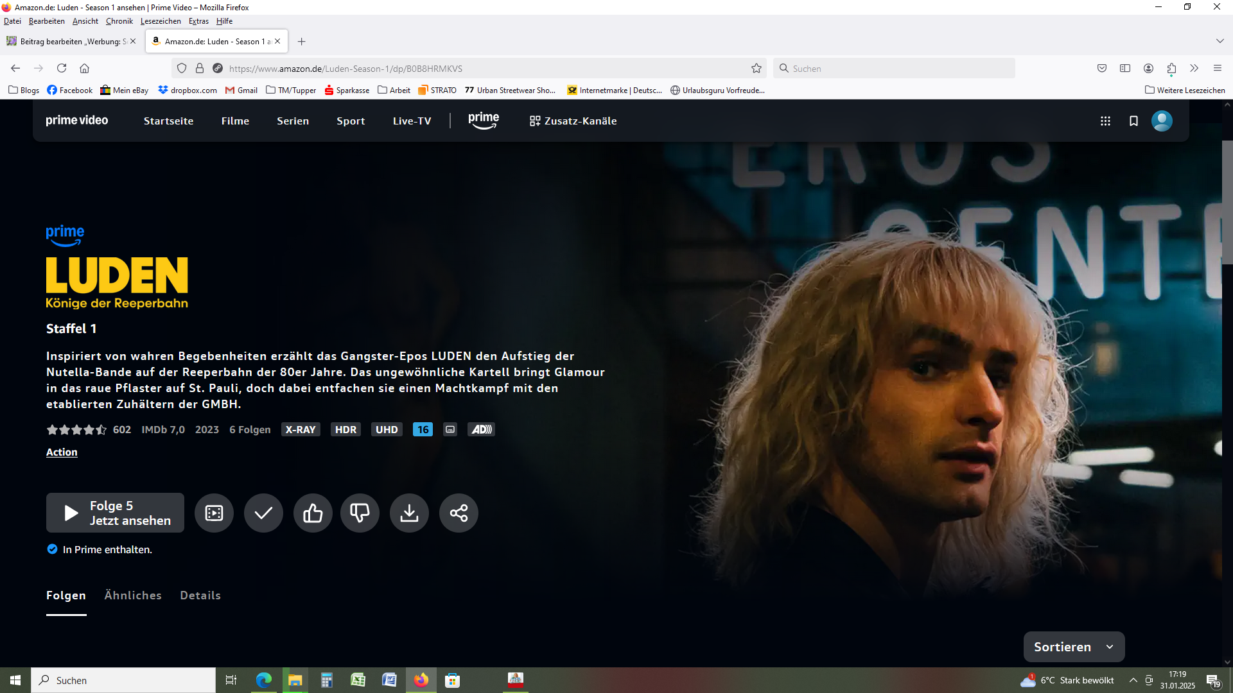Open the Arbeit bookmark folder
The height and width of the screenshot is (693, 1233).
(x=394, y=90)
